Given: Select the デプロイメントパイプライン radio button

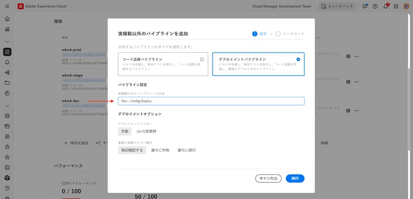Looking at the screenshot, I should (x=298, y=59).
